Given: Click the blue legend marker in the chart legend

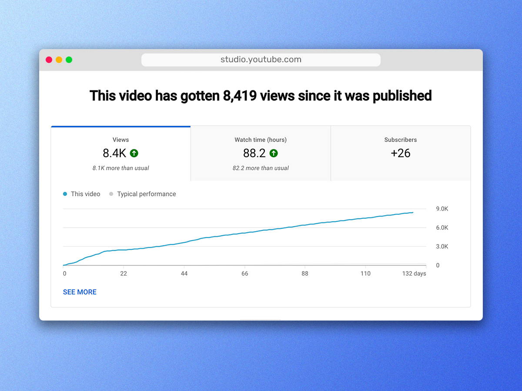Looking at the screenshot, I should click(65, 194).
